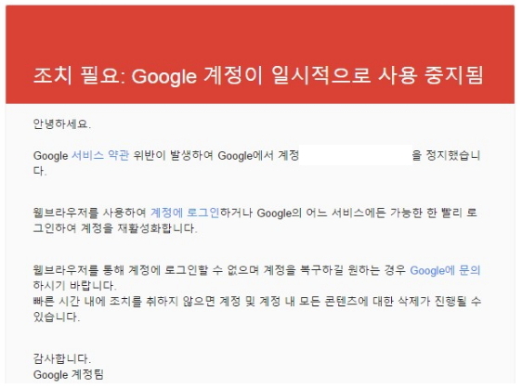
Task: Click the Google 계정팀 signature
Action: [x=69, y=374]
